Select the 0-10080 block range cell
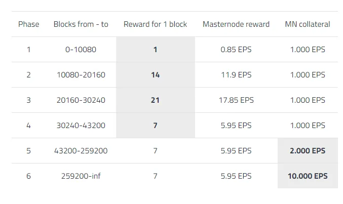The image size is (343, 204). [81, 50]
